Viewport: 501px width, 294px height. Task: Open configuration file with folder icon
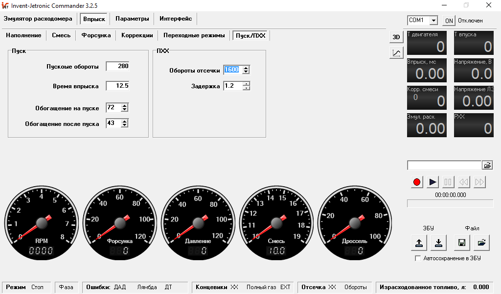[x=481, y=243]
